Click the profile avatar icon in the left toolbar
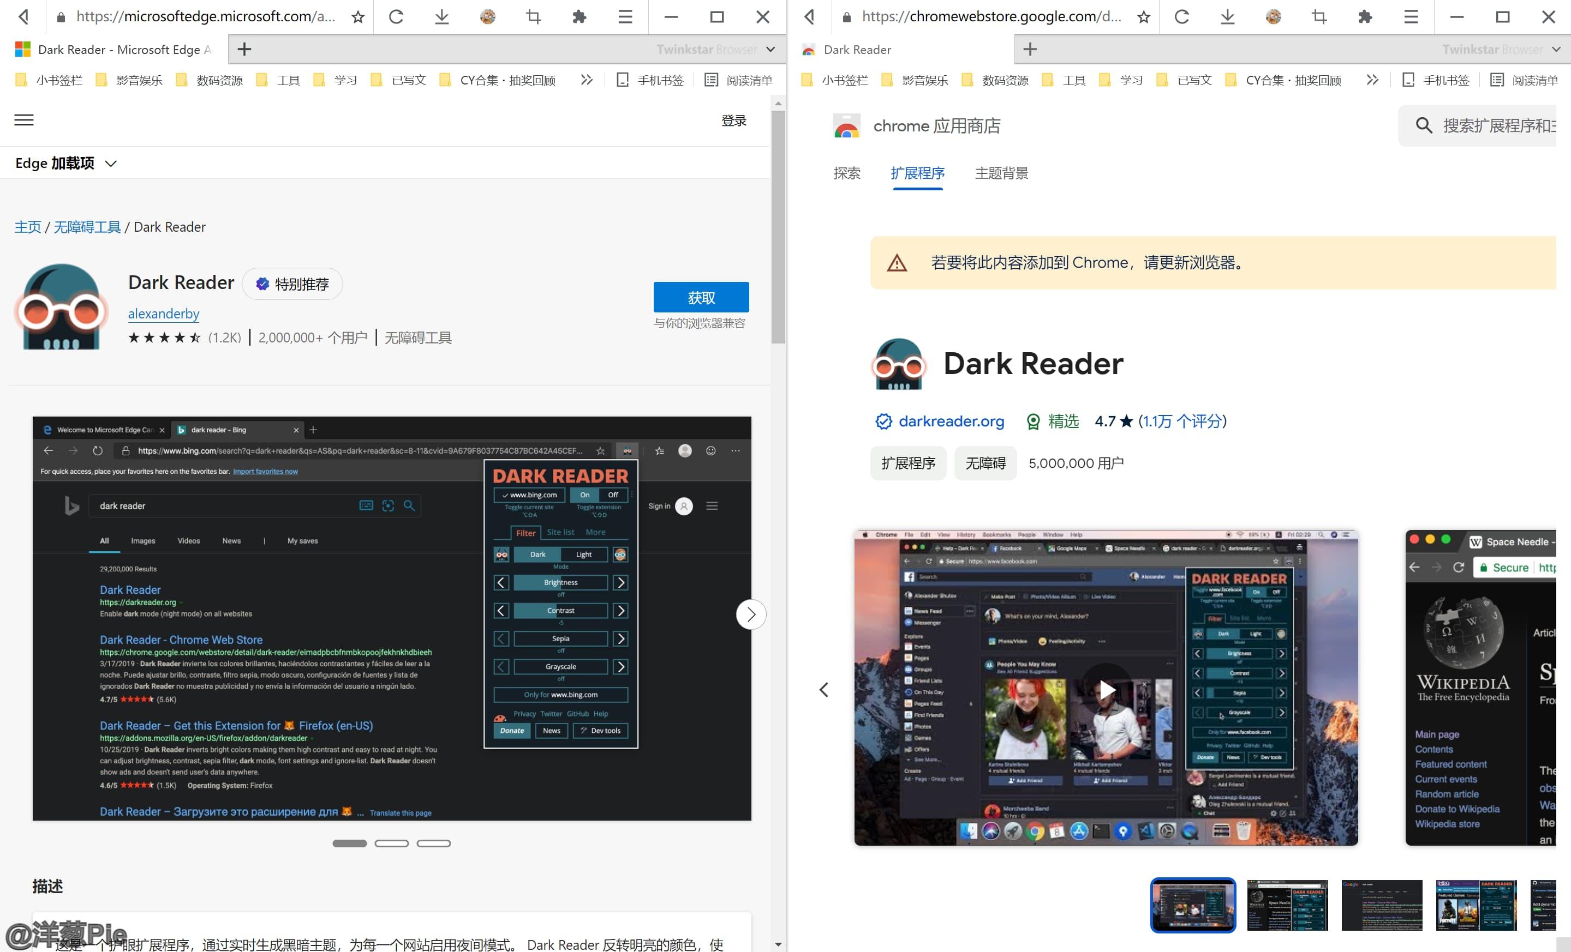1571x952 pixels. pos(488,16)
